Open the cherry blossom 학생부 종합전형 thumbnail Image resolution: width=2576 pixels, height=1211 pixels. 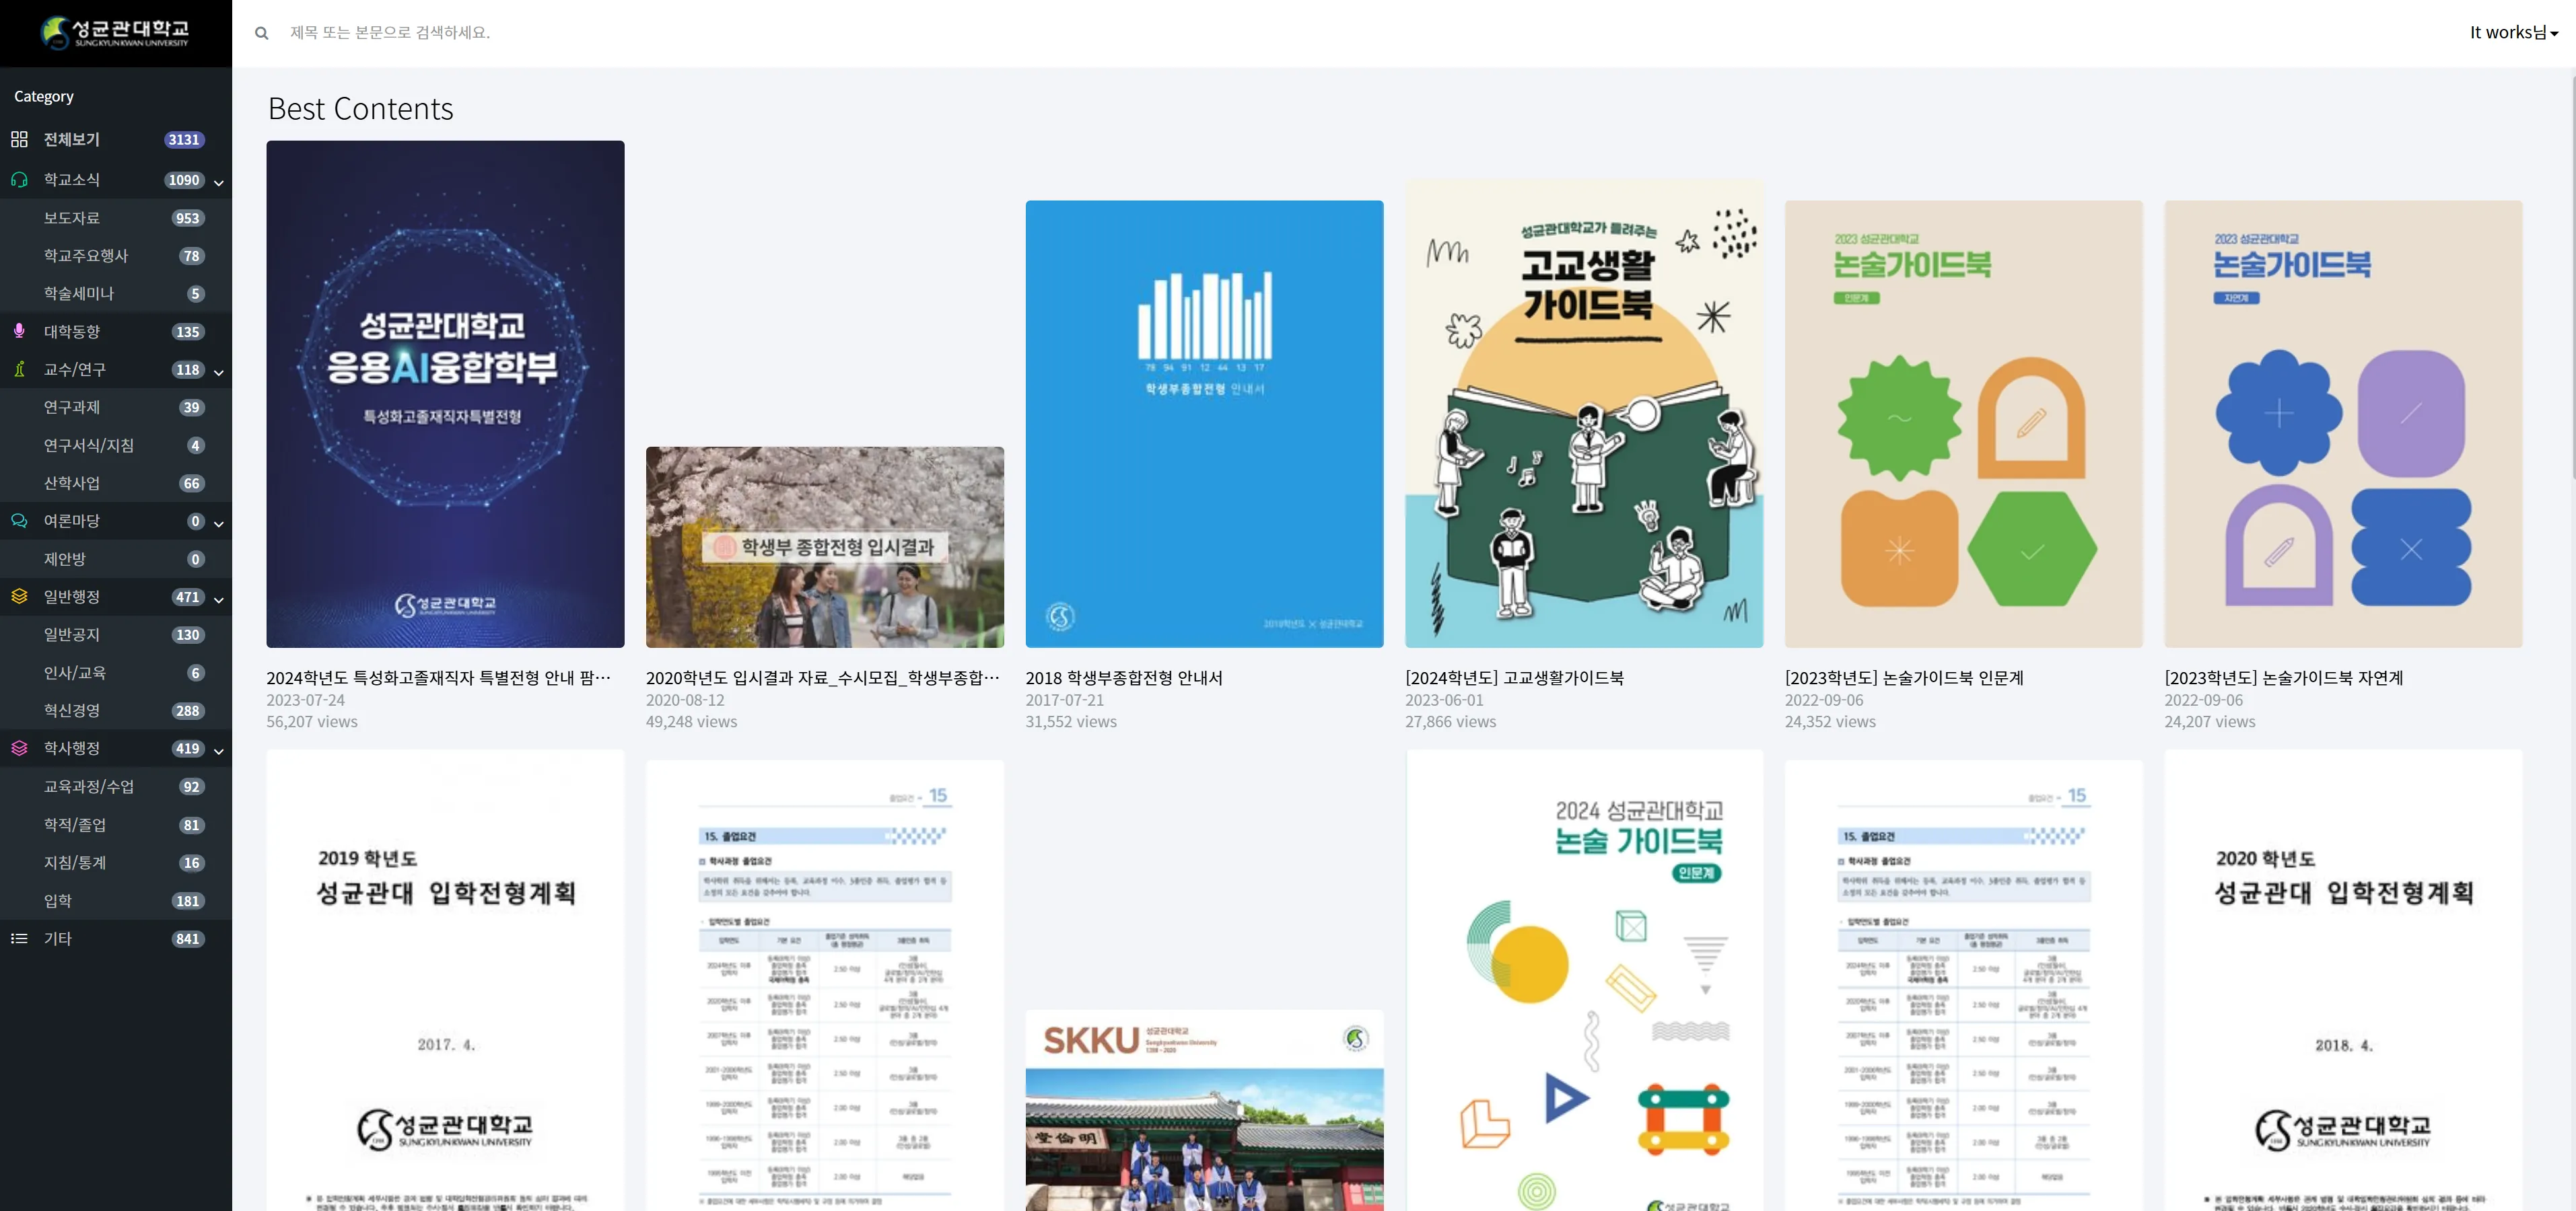tap(825, 546)
